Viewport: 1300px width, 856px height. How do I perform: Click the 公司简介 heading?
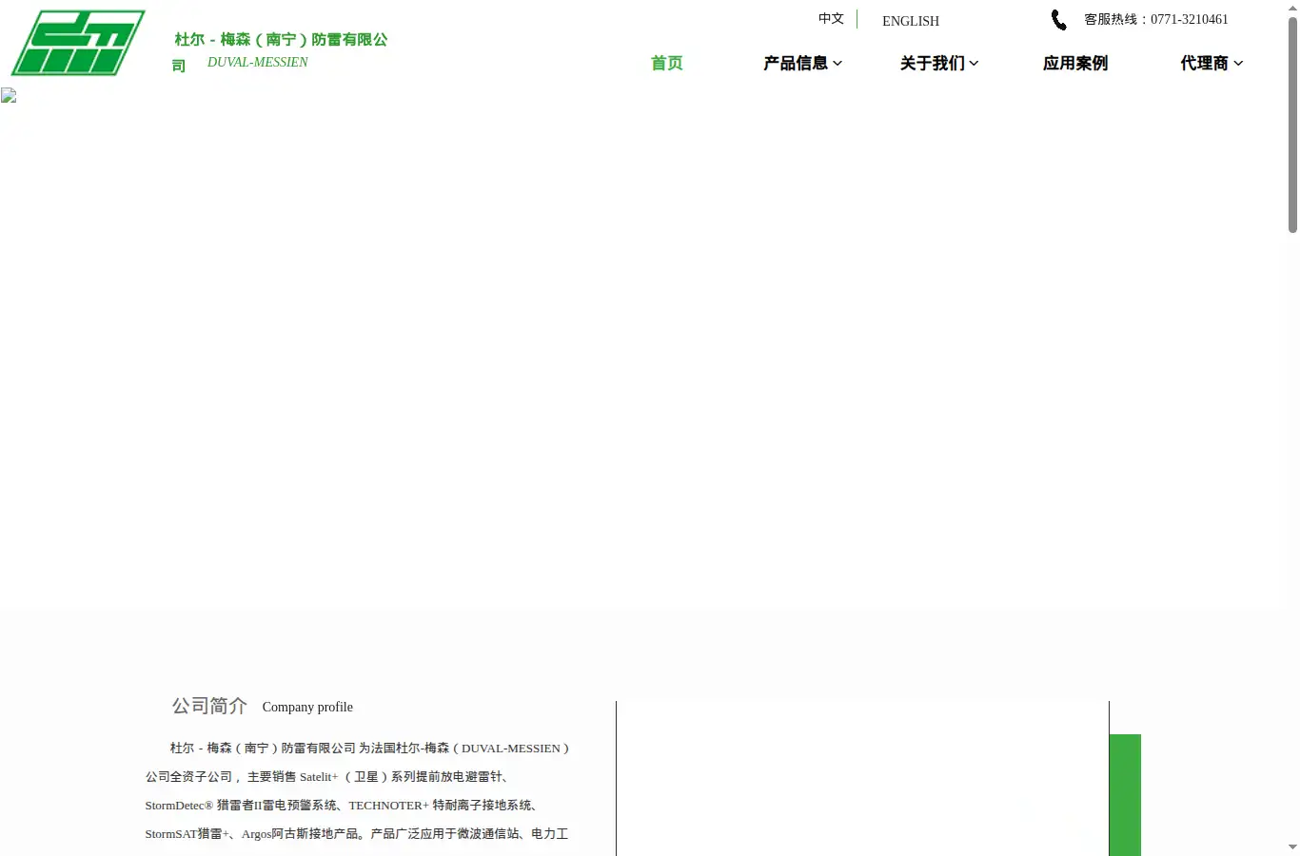(209, 706)
